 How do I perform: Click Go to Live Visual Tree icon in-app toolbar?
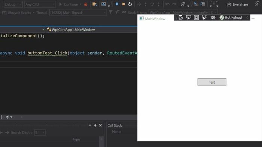click(181, 18)
